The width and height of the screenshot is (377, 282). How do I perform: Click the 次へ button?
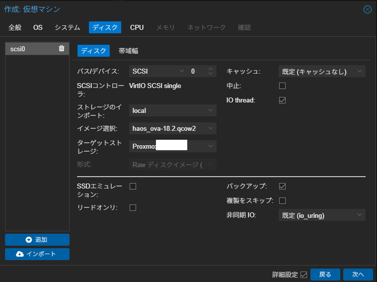click(358, 275)
